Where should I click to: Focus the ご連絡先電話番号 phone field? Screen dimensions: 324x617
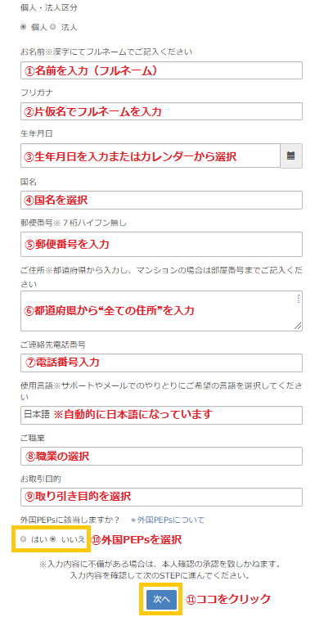(x=162, y=363)
